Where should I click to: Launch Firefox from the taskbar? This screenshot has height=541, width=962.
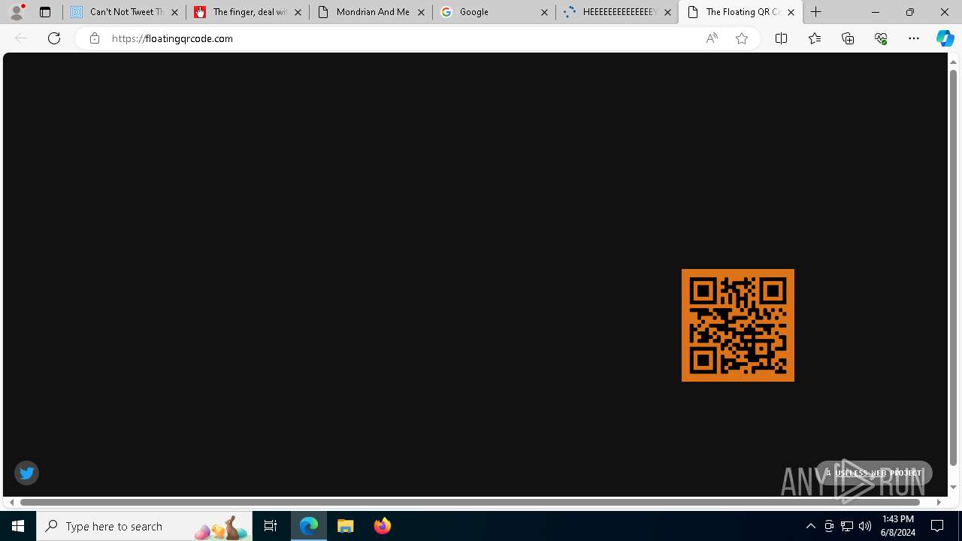pos(382,526)
